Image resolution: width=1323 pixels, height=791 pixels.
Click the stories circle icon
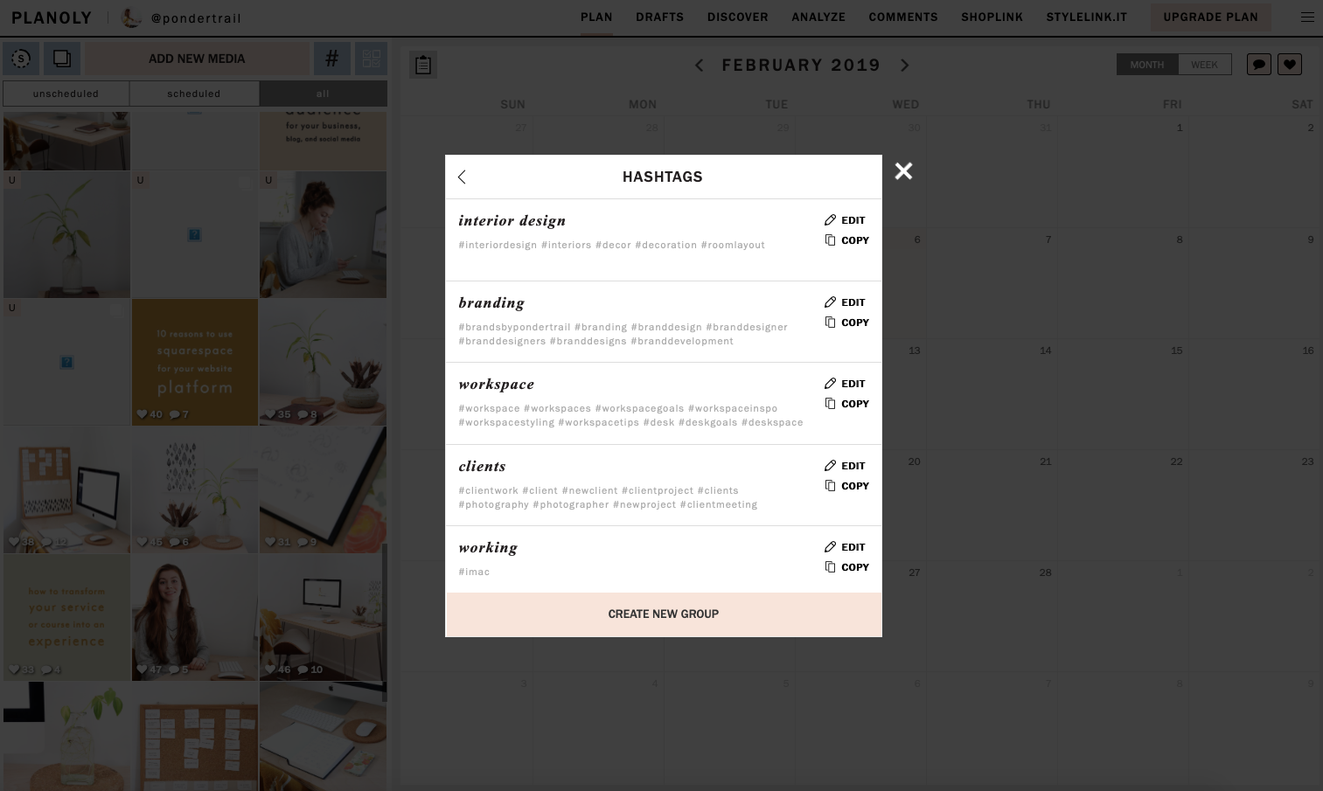(21, 59)
